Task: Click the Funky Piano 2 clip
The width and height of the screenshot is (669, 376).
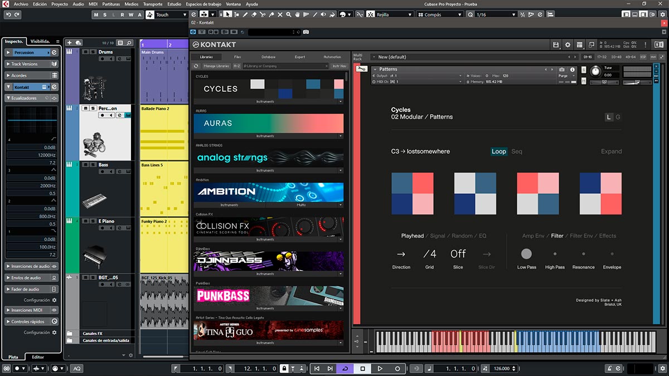Action: pos(164,245)
